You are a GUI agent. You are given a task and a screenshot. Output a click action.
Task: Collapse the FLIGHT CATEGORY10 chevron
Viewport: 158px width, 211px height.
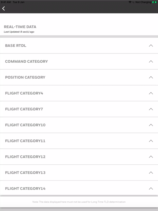[x=151, y=125]
